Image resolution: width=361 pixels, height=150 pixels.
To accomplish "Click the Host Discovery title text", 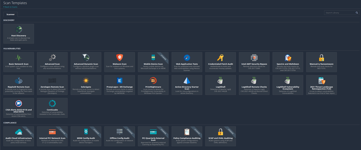I will point(19,35).
